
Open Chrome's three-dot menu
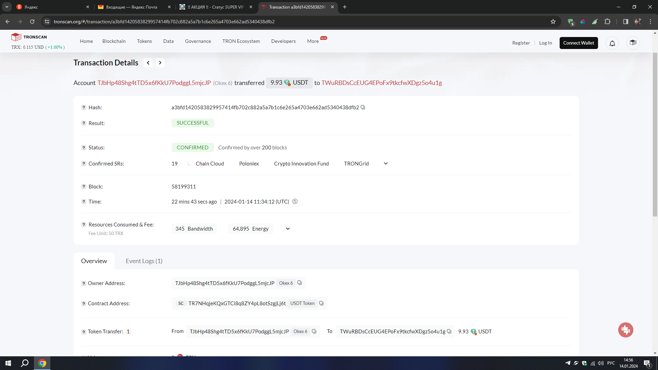(x=650, y=22)
